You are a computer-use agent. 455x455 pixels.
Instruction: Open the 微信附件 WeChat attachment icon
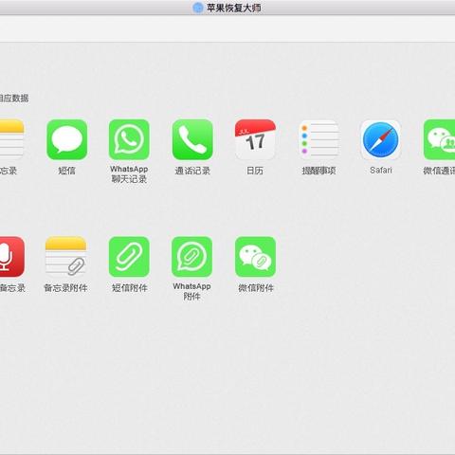255,257
